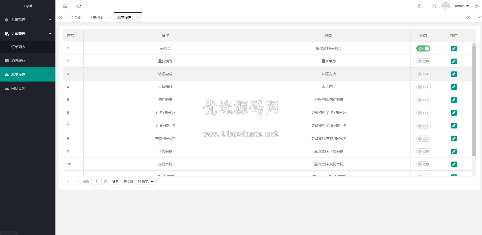Close the 订单列表 tab
The image size is (482, 235).
[109, 17]
